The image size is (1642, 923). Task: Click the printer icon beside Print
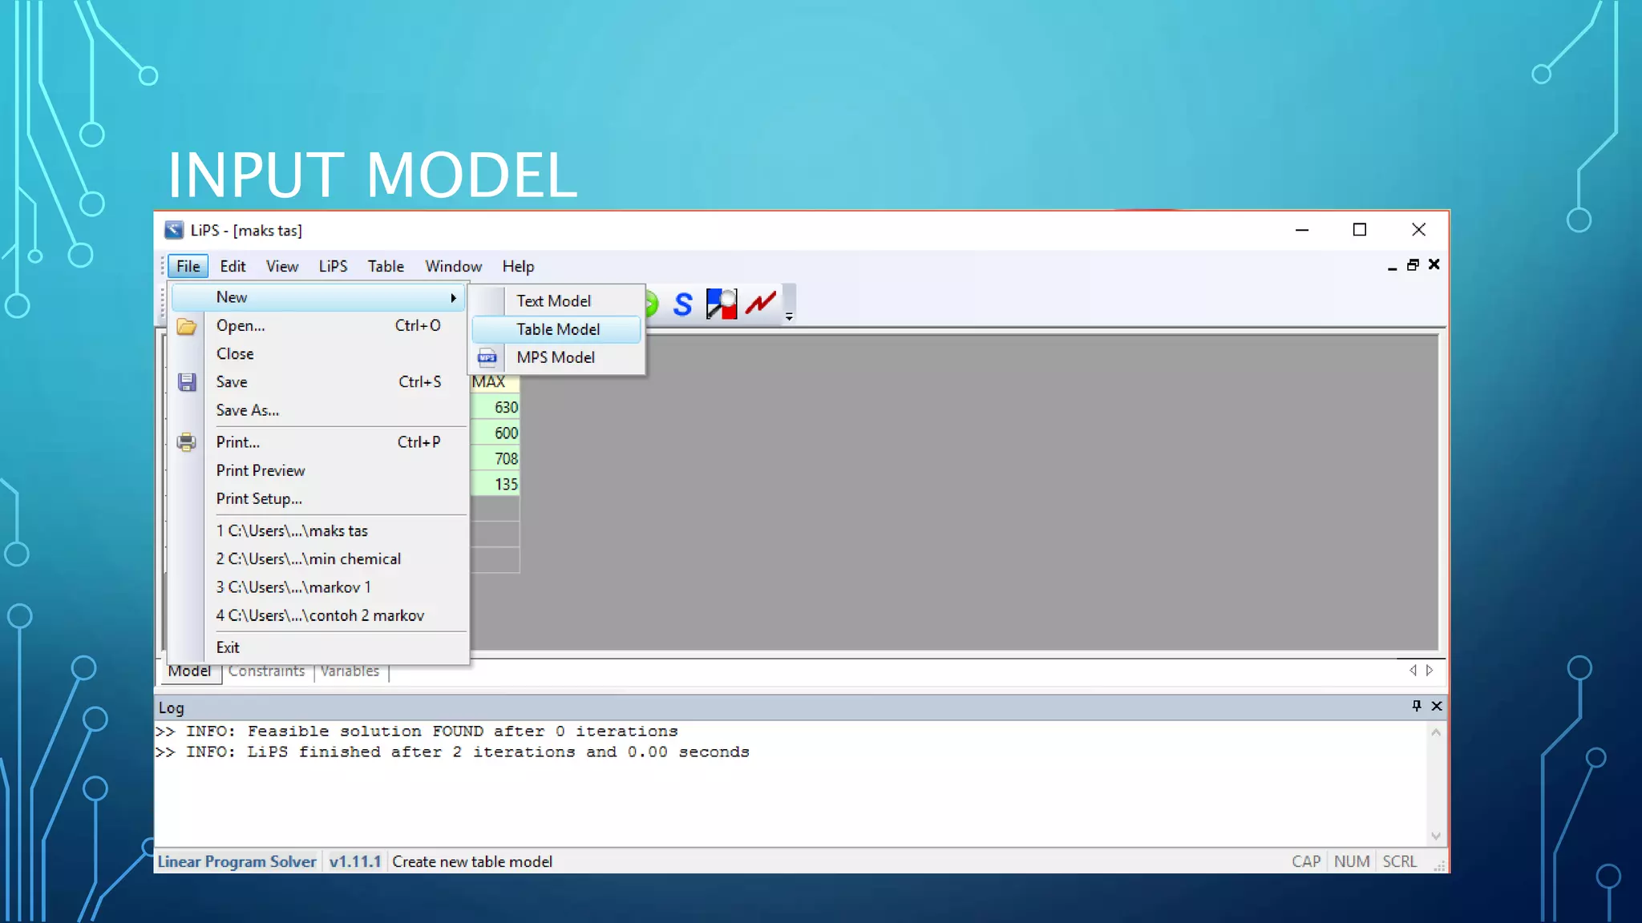(186, 442)
